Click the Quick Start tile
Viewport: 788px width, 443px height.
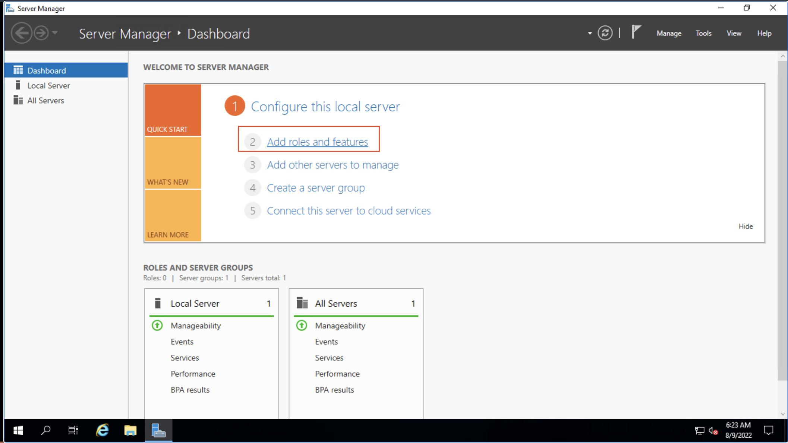(173, 110)
